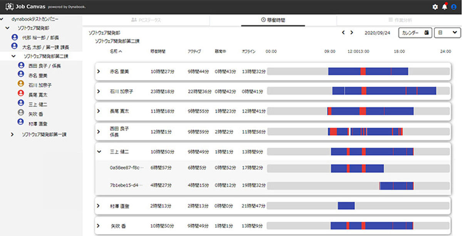Image resolution: width=462 pixels, height=236 pixels.
Task: Click sidebar avatar icon of 赤名 里美
Action: point(21,75)
